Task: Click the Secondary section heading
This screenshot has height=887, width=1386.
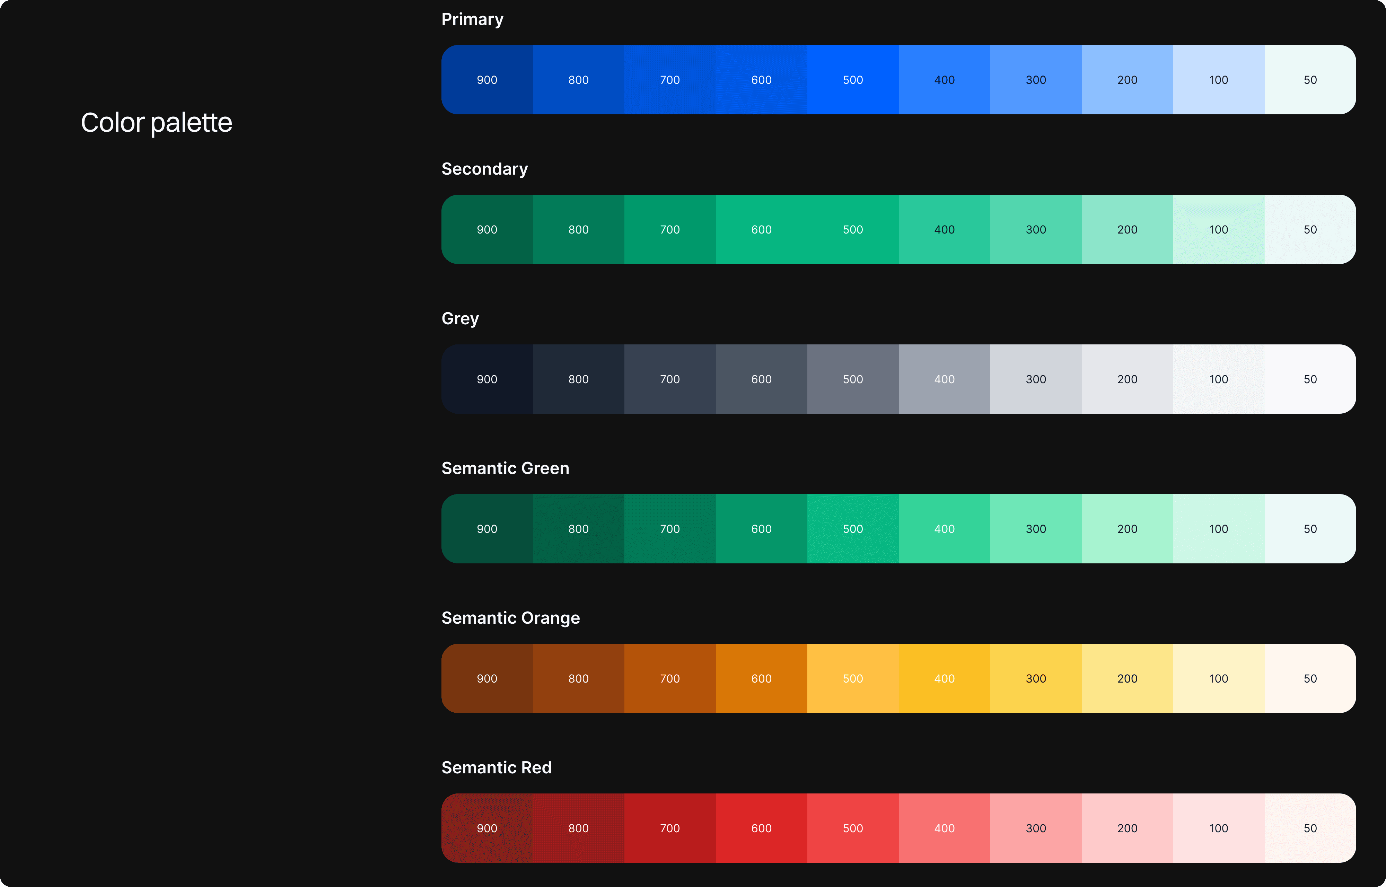Action: pos(484,169)
